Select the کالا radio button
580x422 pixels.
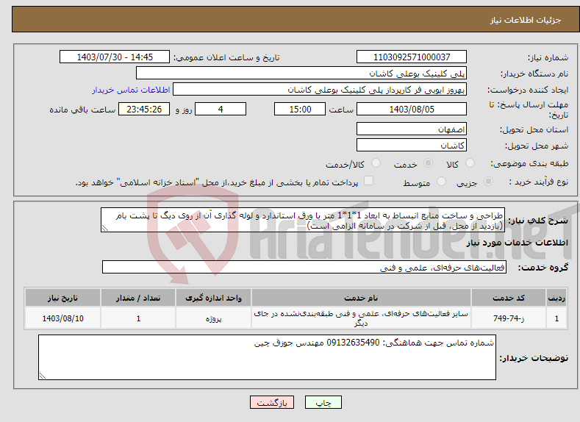470,163
